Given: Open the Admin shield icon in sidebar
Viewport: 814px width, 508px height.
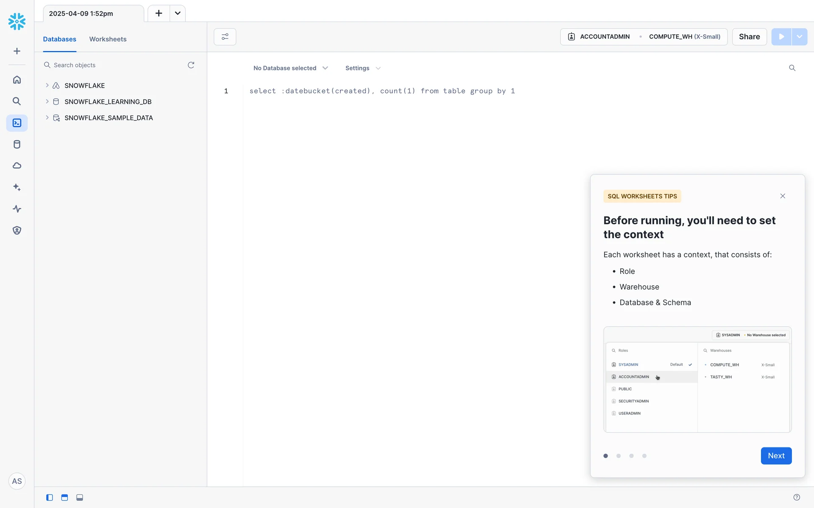Looking at the screenshot, I should pos(17,230).
